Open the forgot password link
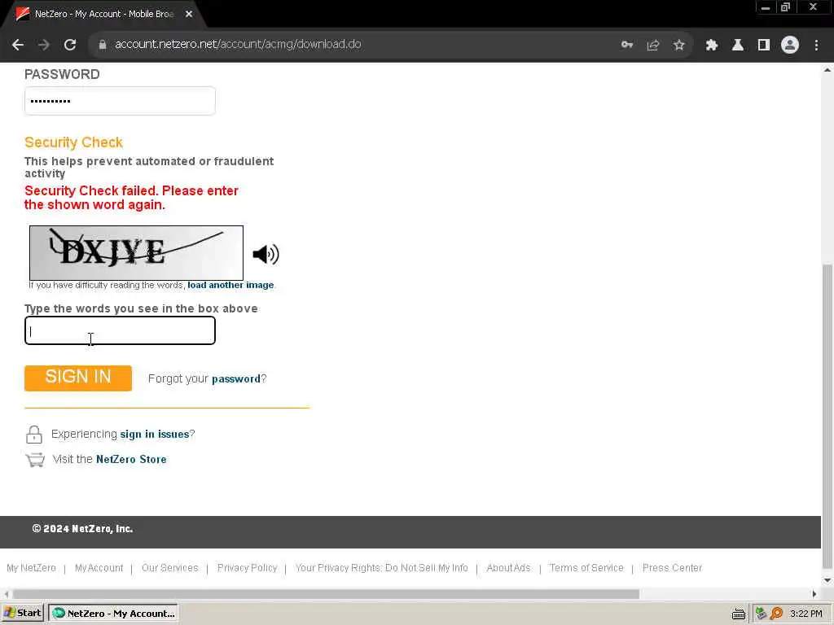The image size is (834, 625). click(236, 379)
